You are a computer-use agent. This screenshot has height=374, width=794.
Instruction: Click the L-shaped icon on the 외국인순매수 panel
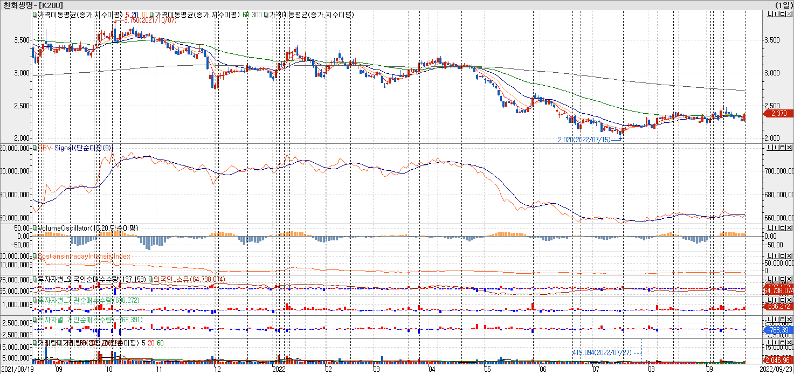[x=770, y=279]
